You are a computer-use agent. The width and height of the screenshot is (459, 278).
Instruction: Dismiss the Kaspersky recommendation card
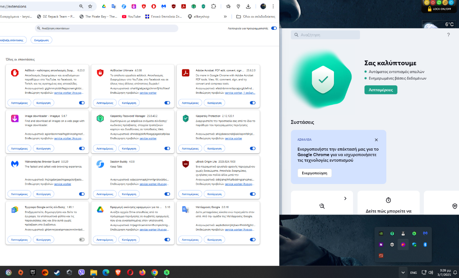tap(376, 140)
